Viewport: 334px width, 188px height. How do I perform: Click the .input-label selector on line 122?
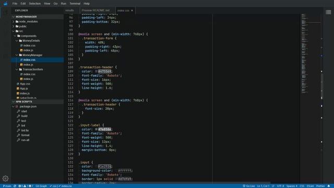click(x=89, y=125)
